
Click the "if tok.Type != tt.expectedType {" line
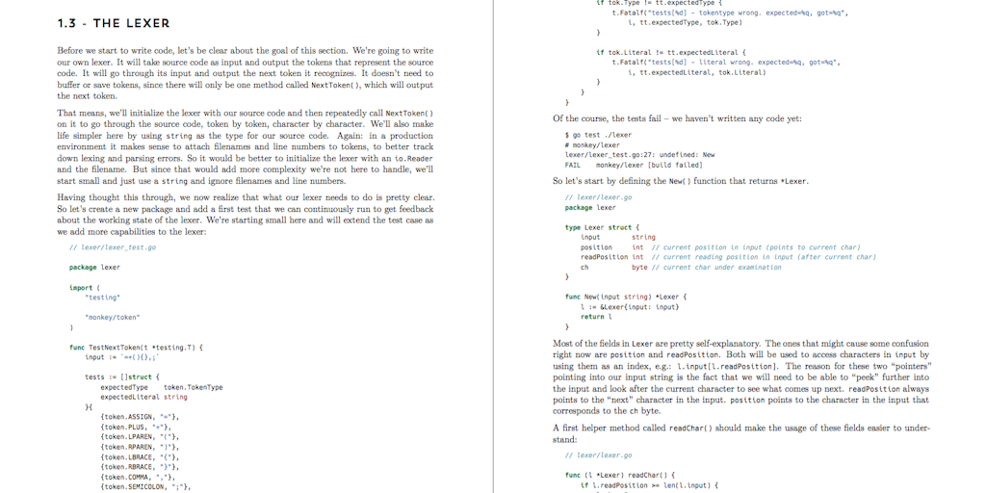[661, 3]
